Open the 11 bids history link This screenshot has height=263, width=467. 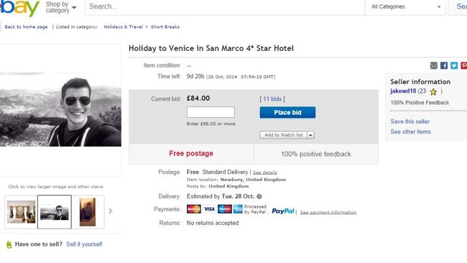click(x=272, y=99)
